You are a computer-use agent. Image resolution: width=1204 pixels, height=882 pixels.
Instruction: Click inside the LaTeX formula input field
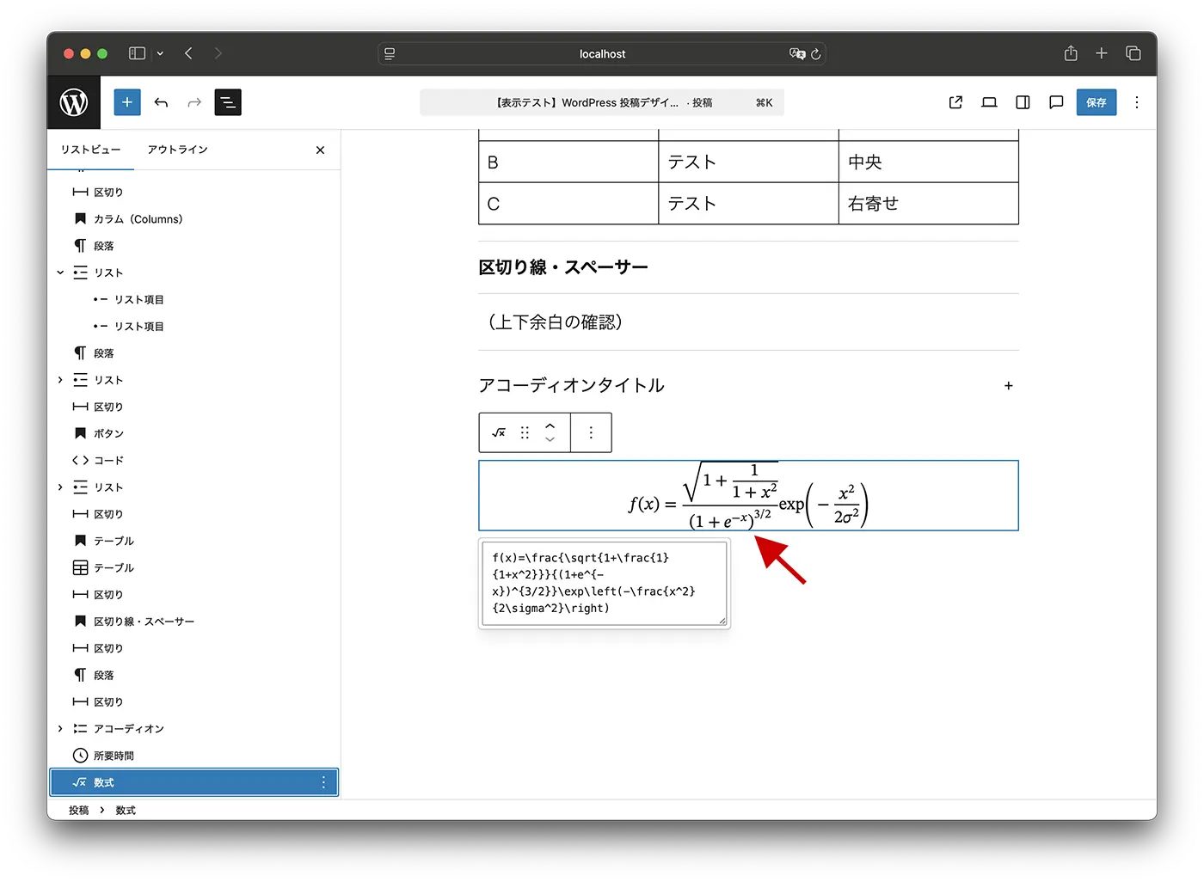604,583
